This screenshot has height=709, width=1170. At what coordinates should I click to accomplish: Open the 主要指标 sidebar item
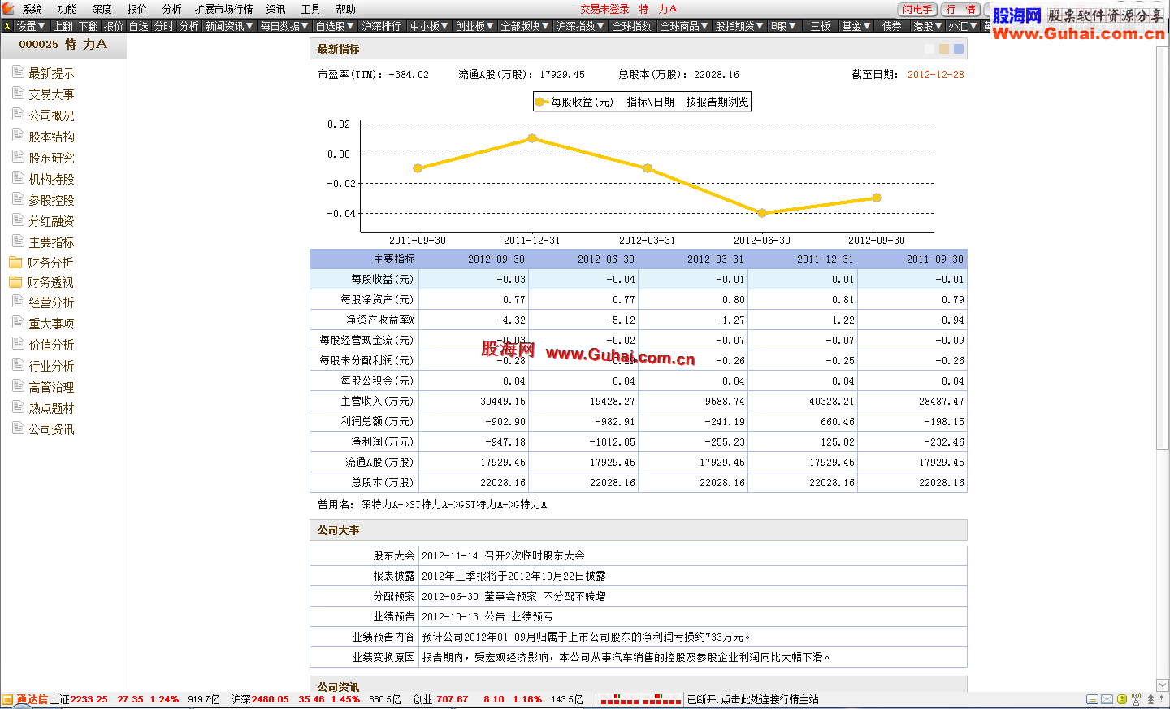(44, 242)
